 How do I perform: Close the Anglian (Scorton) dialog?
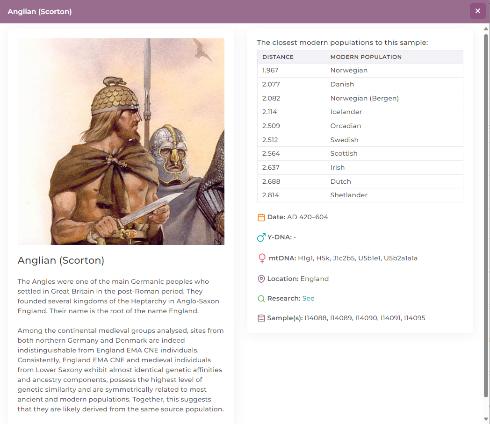point(477,11)
